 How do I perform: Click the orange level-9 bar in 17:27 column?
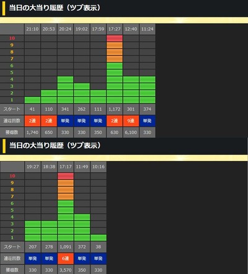(115, 45)
